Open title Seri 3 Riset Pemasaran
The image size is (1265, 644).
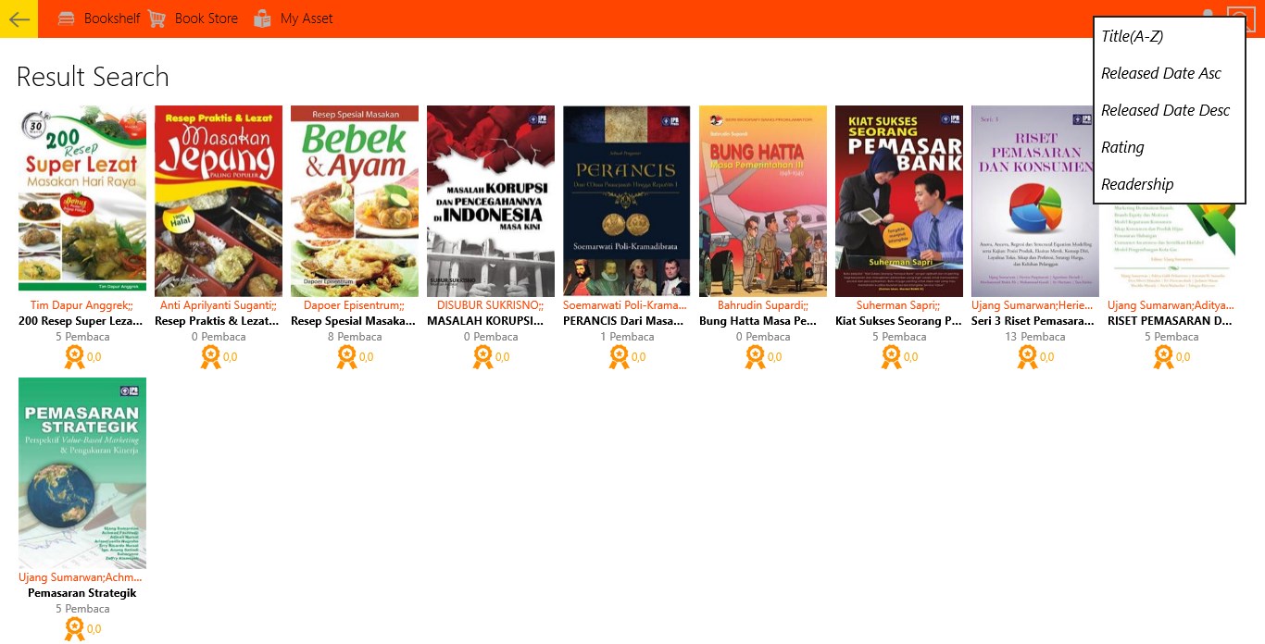(x=1035, y=321)
